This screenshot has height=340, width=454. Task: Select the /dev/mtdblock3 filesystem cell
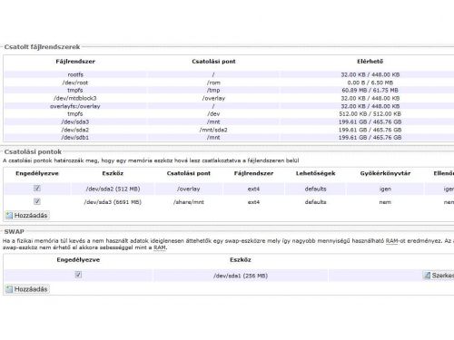click(x=75, y=98)
